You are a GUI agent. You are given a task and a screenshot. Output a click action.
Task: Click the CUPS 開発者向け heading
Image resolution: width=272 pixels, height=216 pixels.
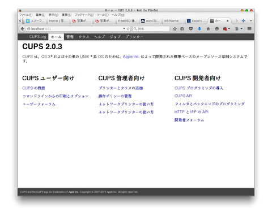click(x=198, y=78)
